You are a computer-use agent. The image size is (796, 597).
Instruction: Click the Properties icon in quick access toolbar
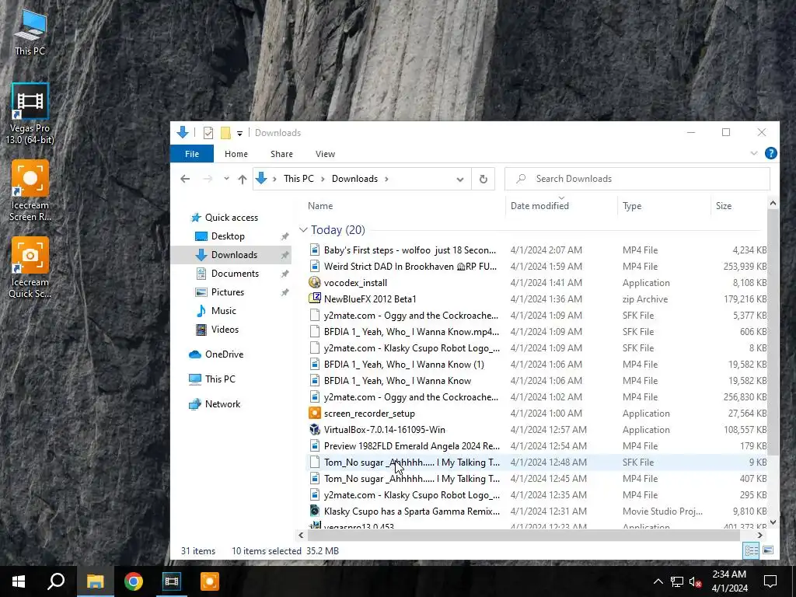click(208, 133)
